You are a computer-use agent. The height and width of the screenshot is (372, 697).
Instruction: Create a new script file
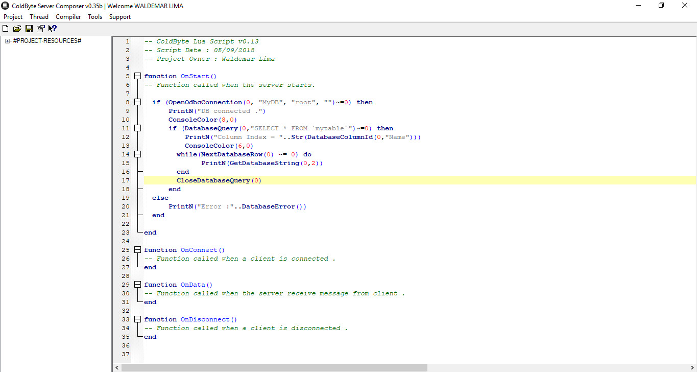tap(5, 28)
